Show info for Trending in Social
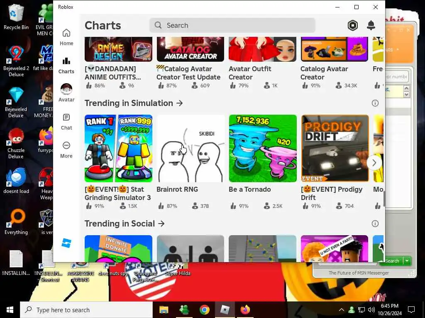This screenshot has width=425, height=318. pyautogui.click(x=375, y=224)
